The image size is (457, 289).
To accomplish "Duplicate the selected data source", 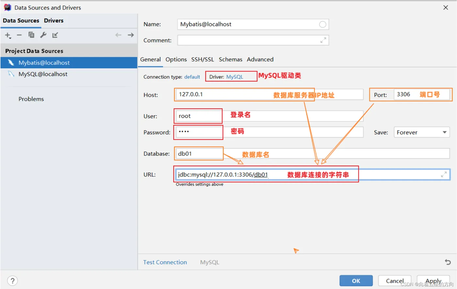I will point(31,35).
